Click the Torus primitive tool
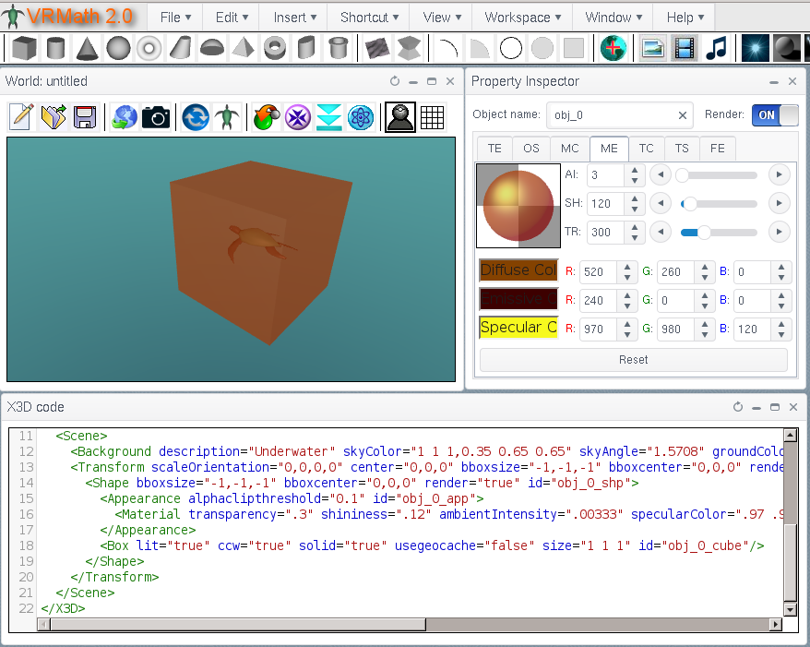The image size is (810, 647). 149,48
